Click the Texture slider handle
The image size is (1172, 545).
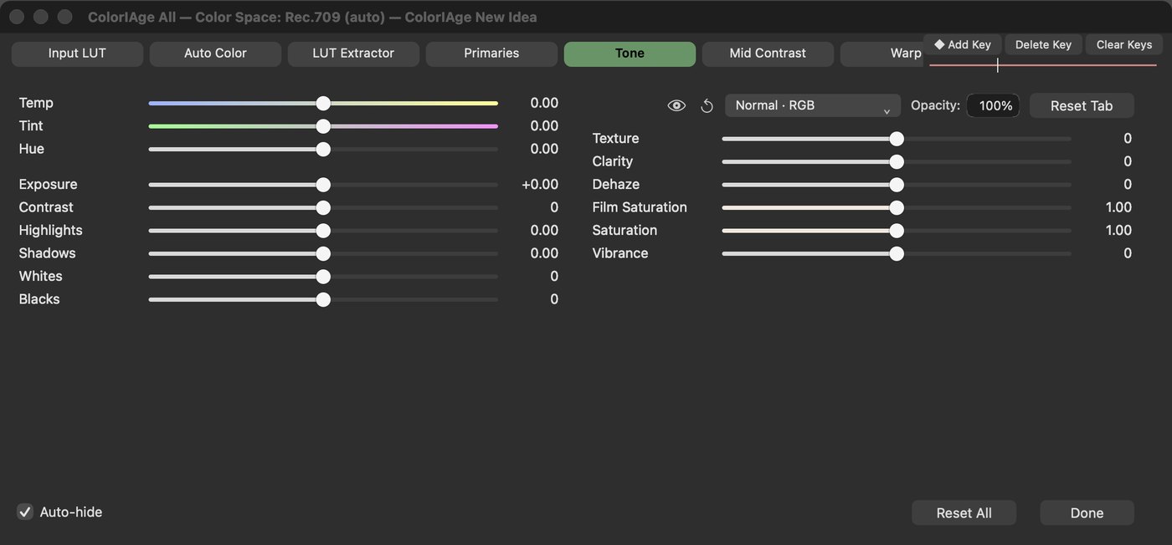pos(897,139)
